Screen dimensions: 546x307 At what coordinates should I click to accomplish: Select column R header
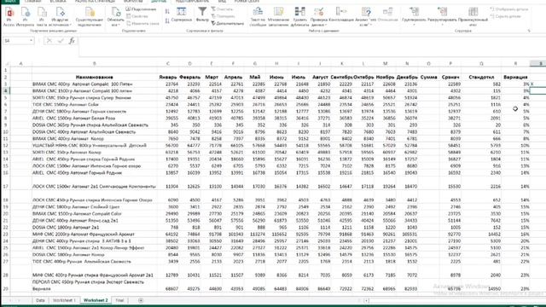(515, 63)
